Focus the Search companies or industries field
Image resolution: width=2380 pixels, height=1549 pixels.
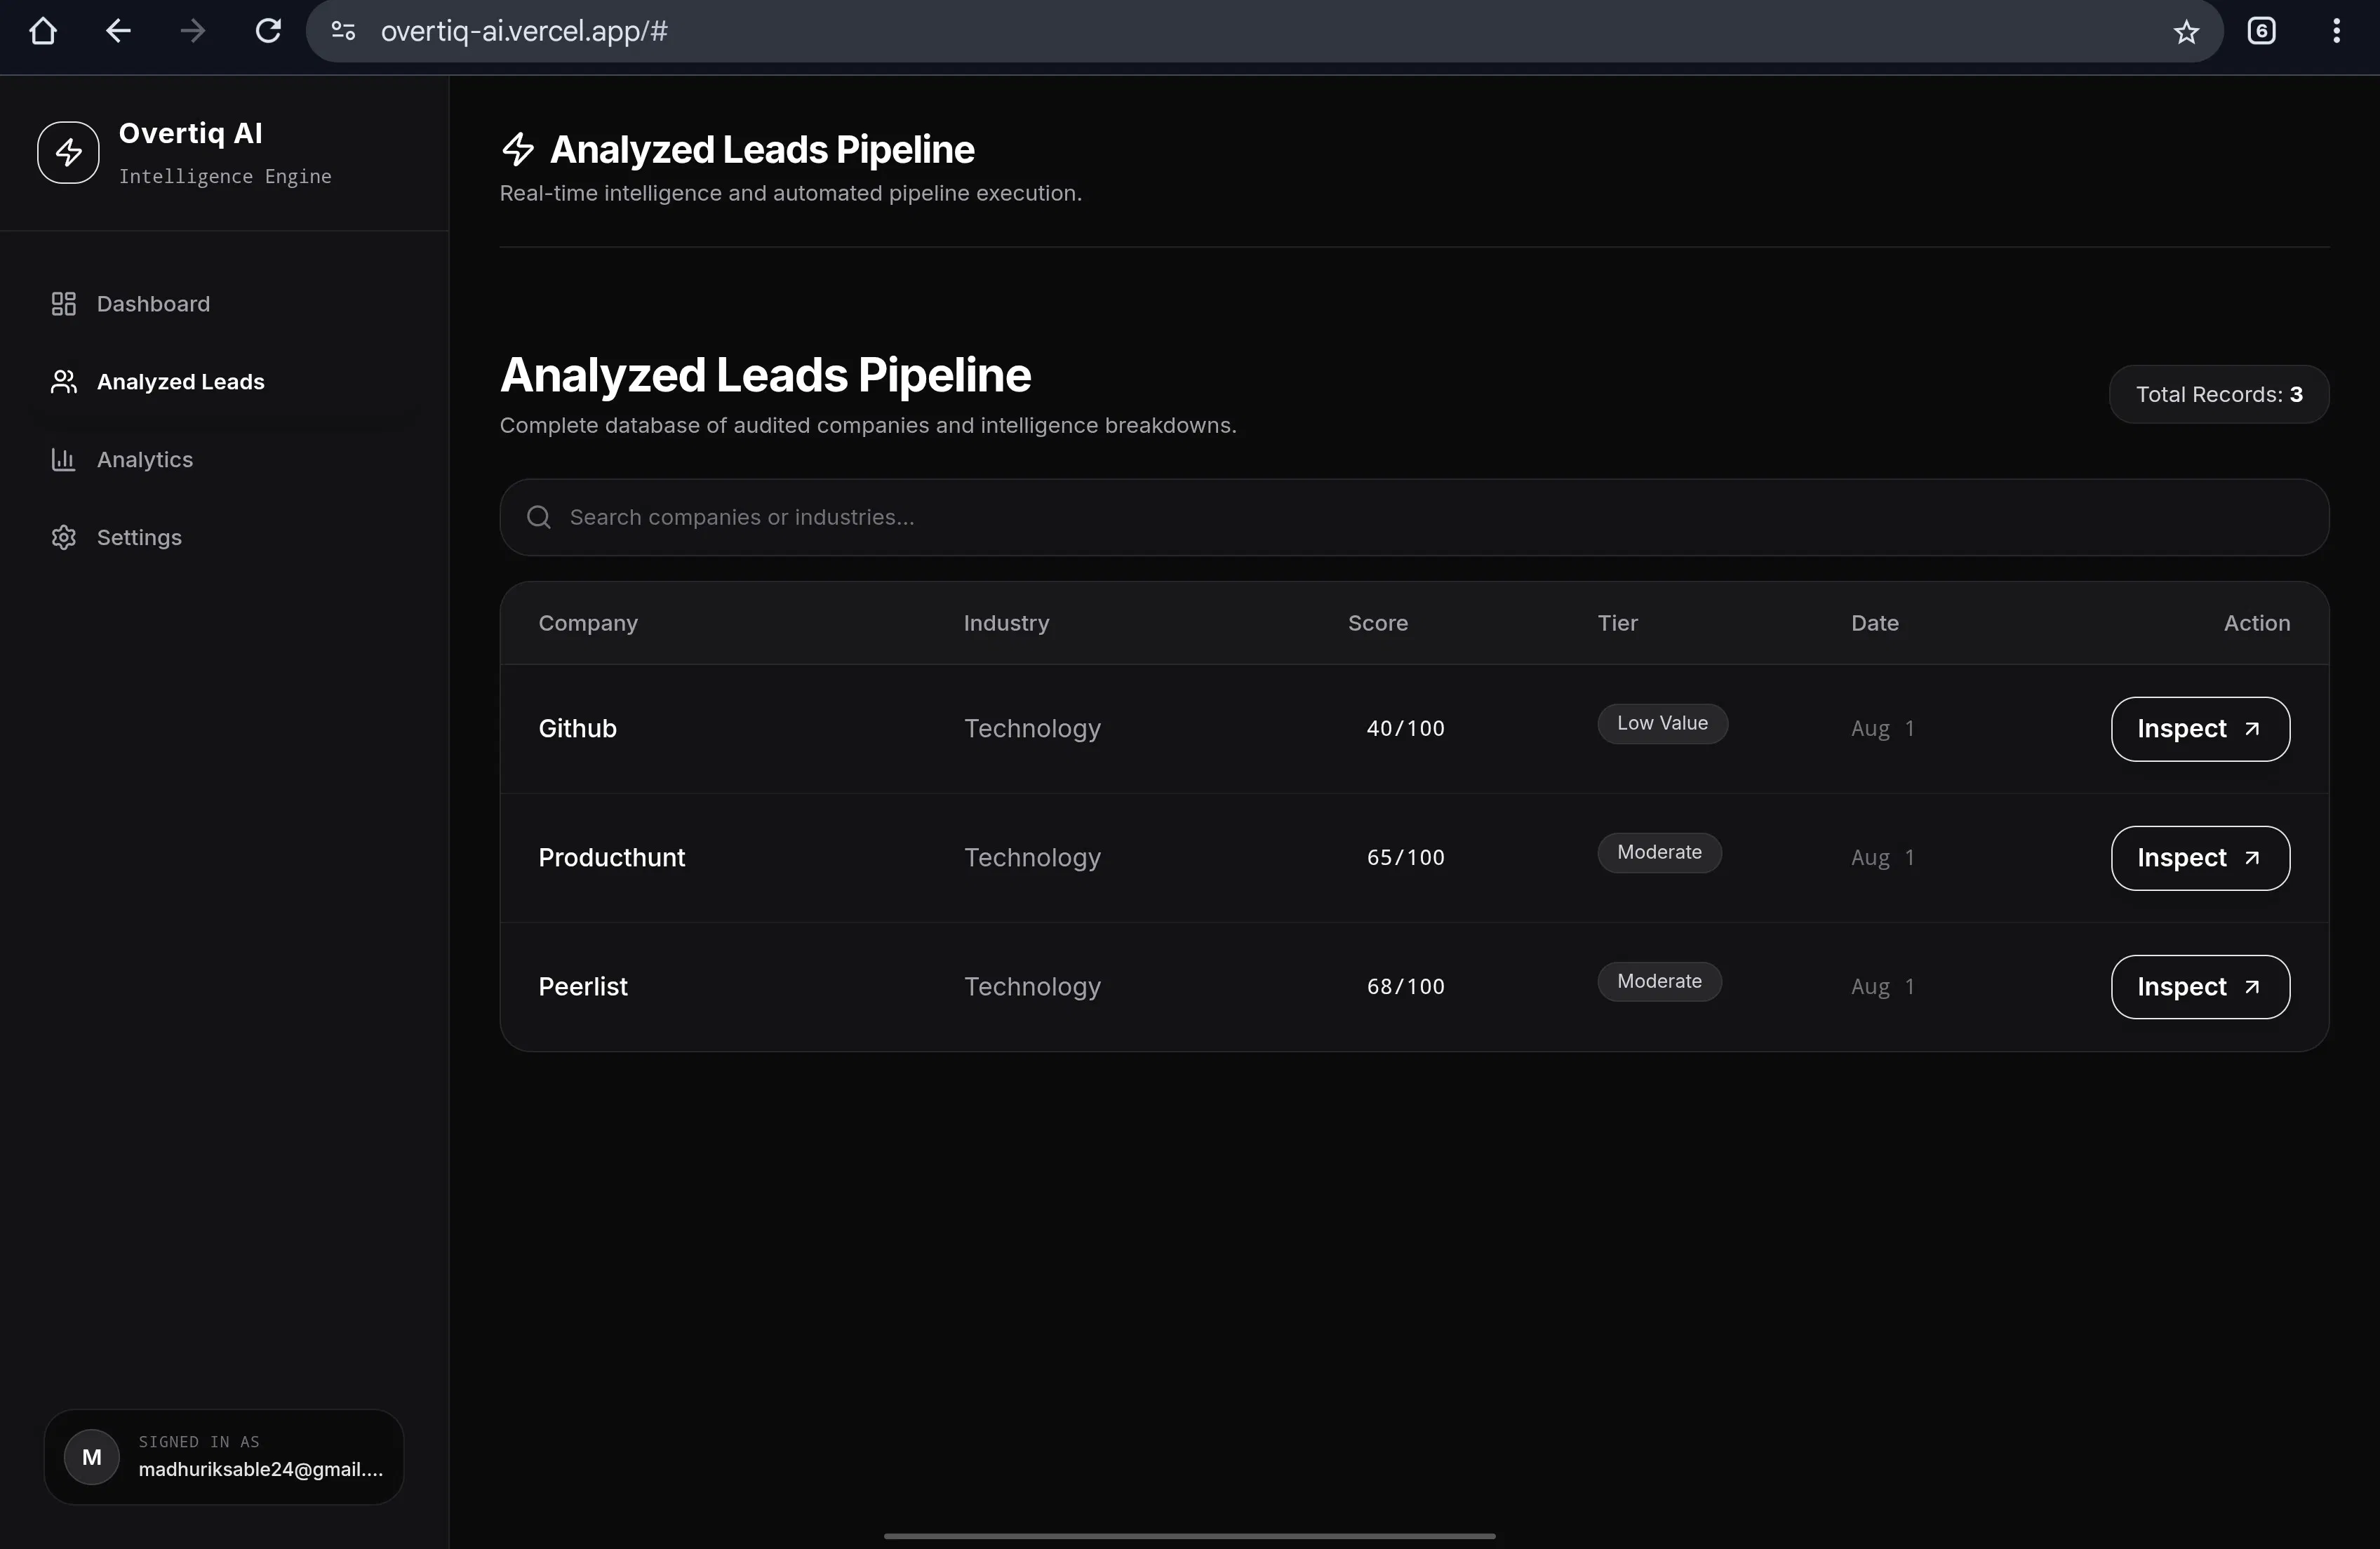click(x=1414, y=517)
